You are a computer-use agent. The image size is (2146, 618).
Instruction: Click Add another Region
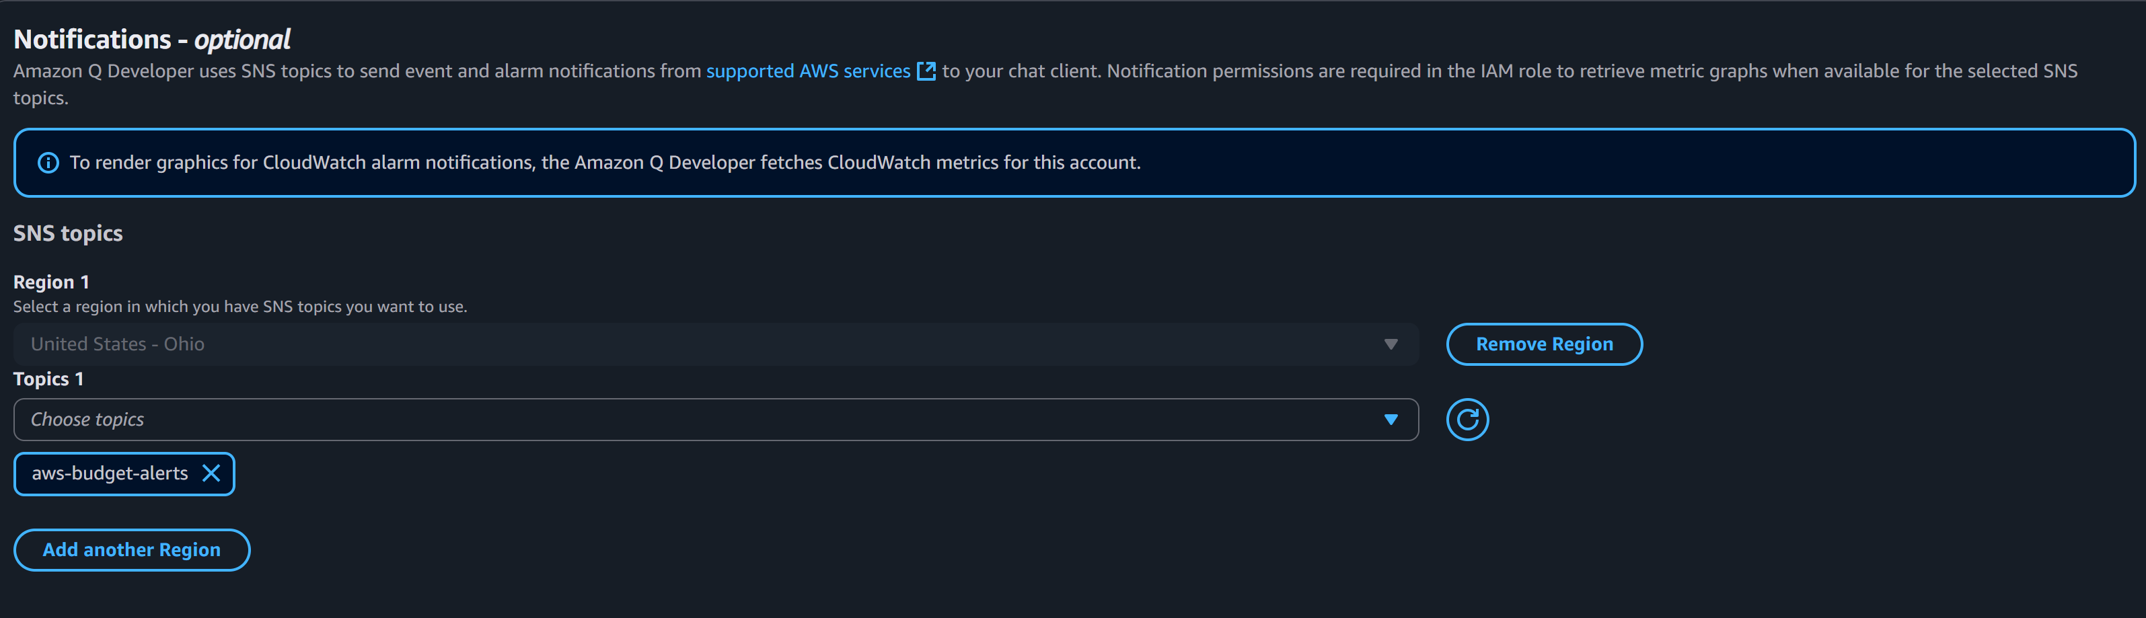tap(132, 551)
